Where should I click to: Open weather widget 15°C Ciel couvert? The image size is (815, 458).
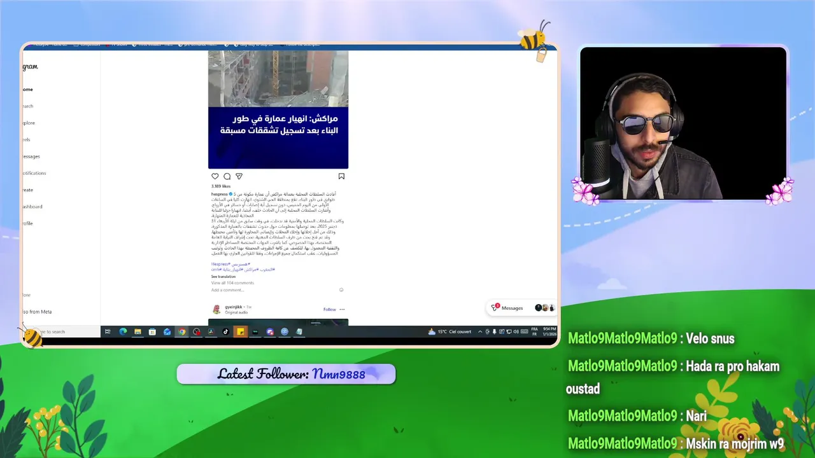coord(450,331)
